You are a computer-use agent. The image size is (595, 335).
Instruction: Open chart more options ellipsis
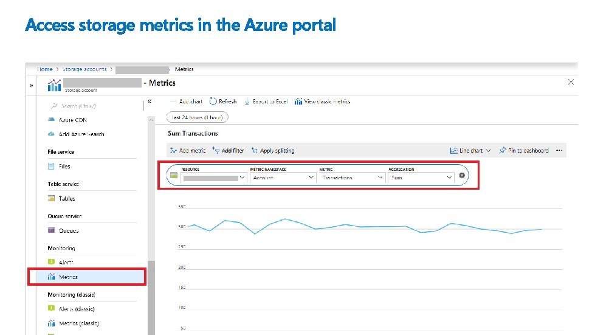(x=559, y=151)
